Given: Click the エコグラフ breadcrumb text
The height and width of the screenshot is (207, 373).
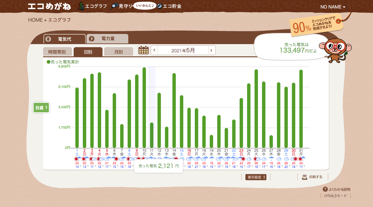Looking at the screenshot, I should (x=59, y=20).
